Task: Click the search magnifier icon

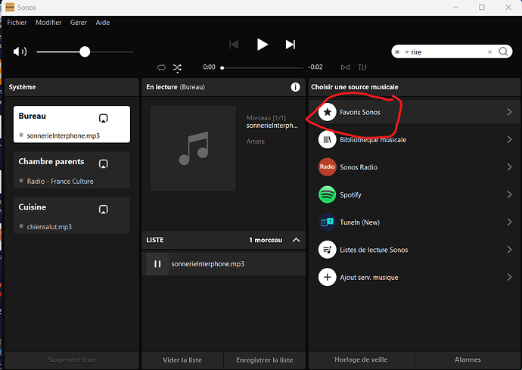Action: point(503,51)
